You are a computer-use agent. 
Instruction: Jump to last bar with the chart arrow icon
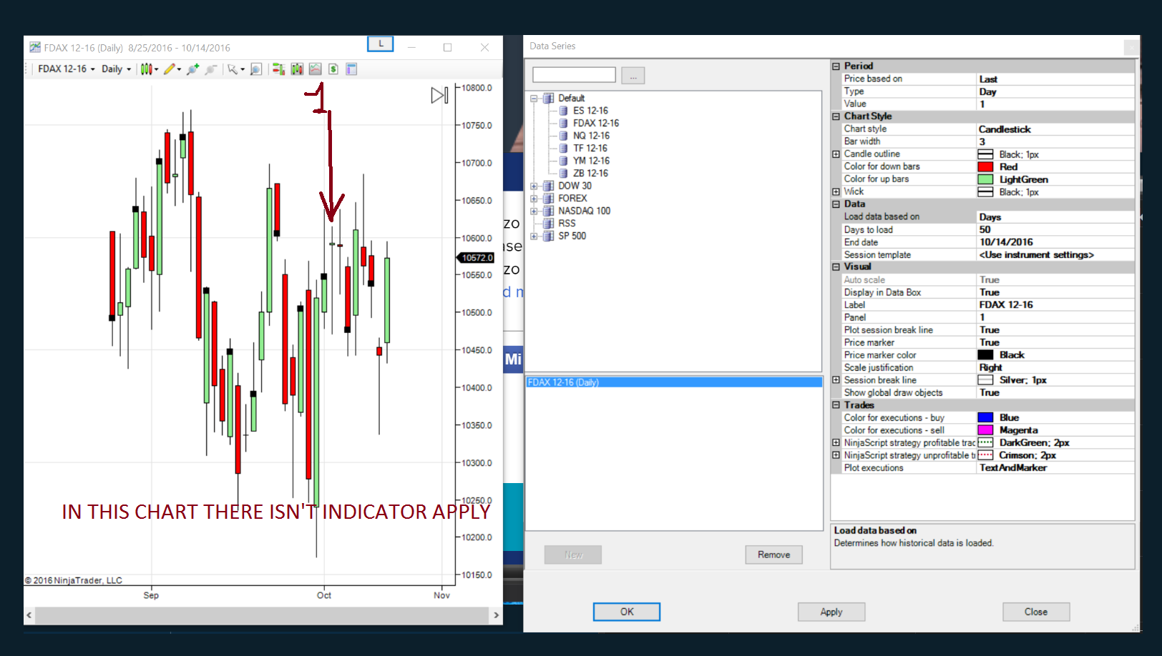coord(439,95)
